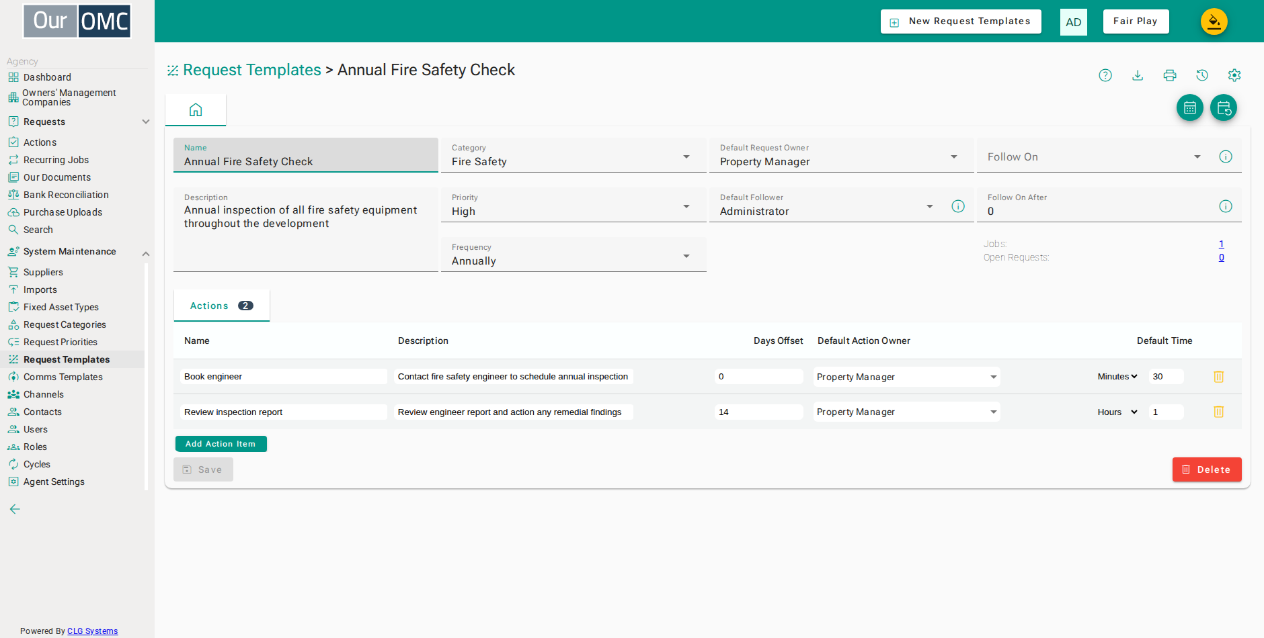This screenshot has width=1264, height=638.
Task: Open Our Documents
Action: pos(57,177)
